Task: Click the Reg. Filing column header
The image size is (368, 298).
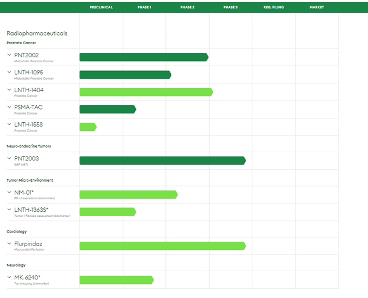Action: coord(274,7)
